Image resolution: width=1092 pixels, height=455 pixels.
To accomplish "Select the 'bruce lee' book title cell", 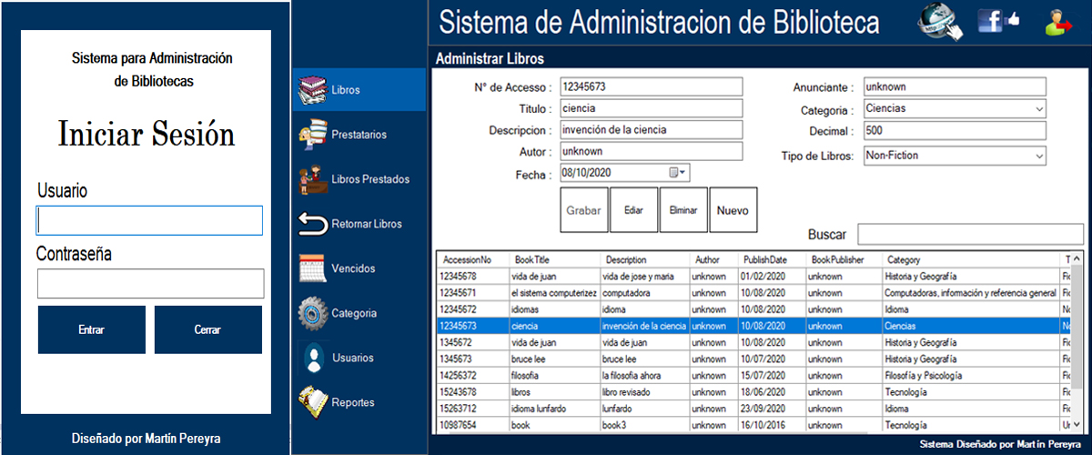I will point(554,359).
